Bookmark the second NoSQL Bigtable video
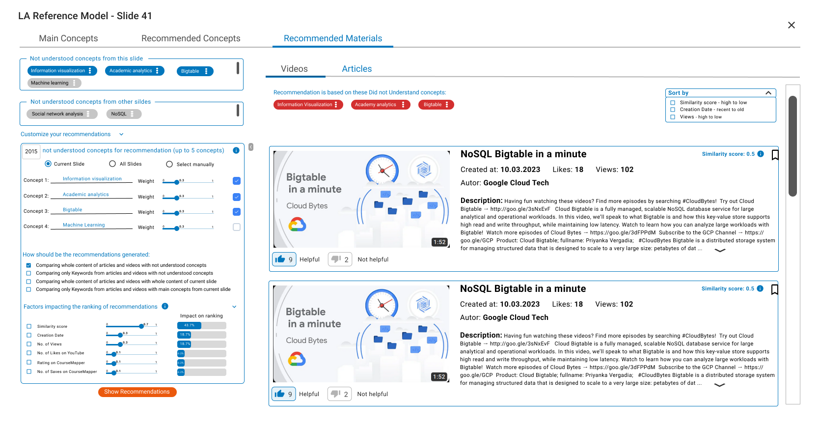This screenshot has width=820, height=429. point(775,289)
